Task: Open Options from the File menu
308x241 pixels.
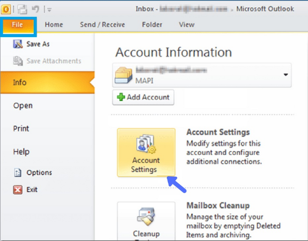Action: coord(39,173)
